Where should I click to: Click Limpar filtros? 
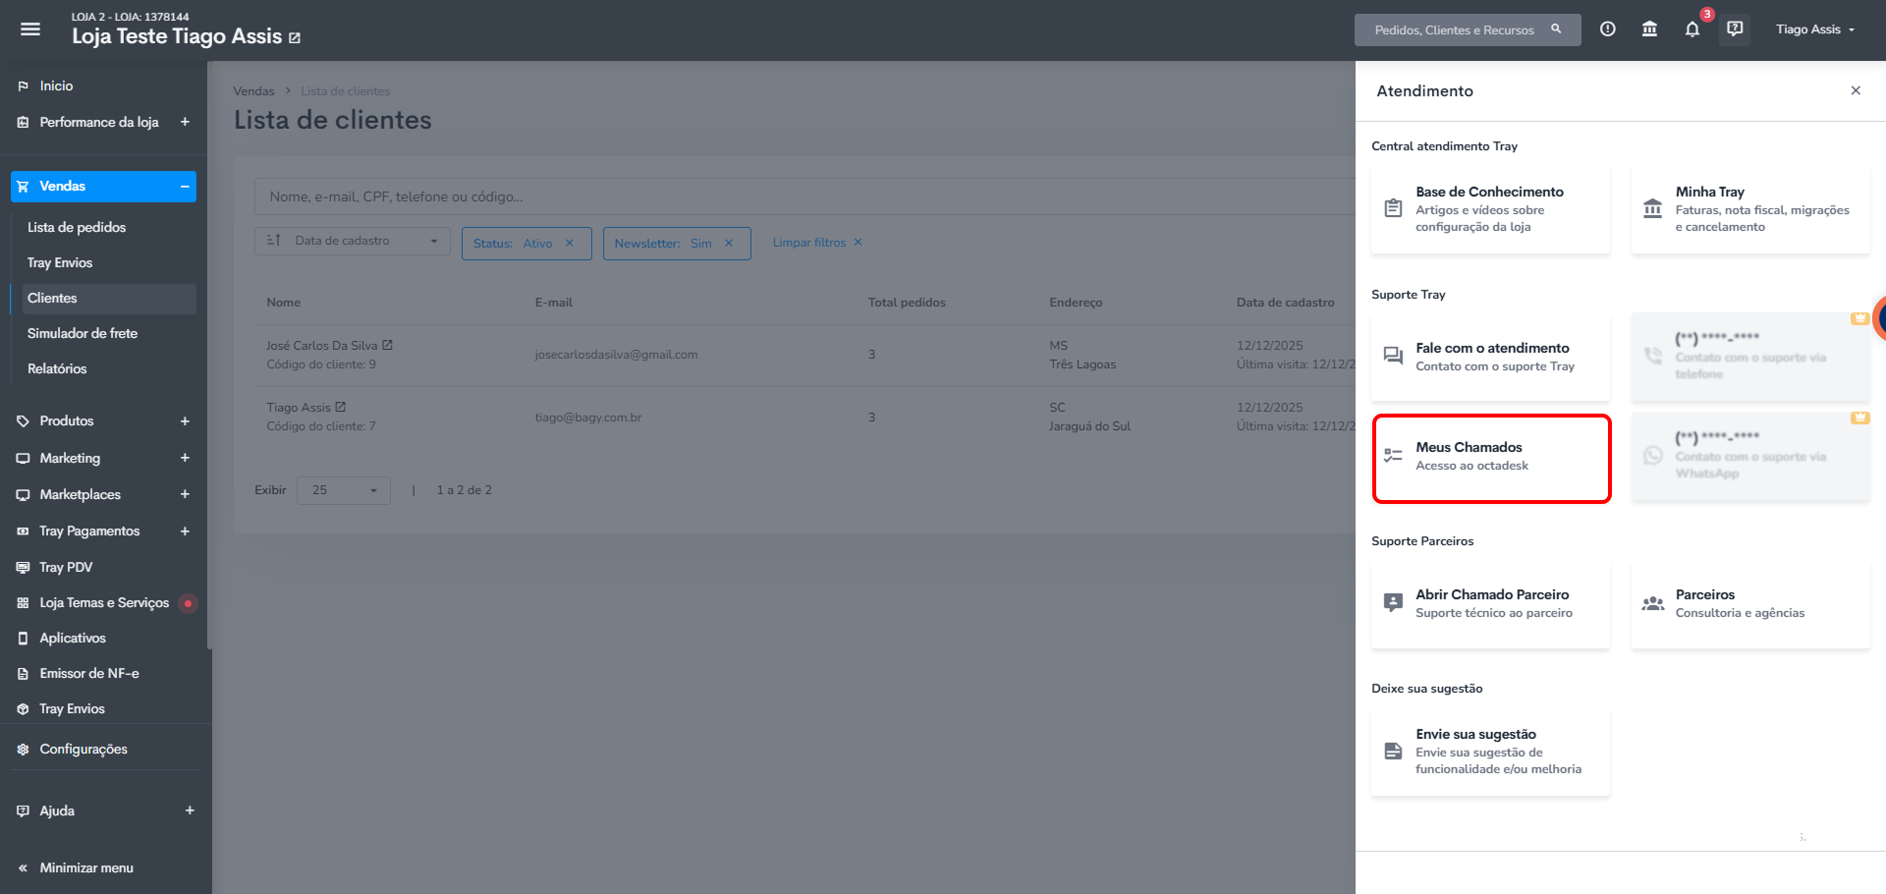(817, 243)
